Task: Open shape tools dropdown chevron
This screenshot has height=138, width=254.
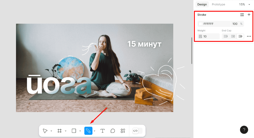Action: click(80, 131)
